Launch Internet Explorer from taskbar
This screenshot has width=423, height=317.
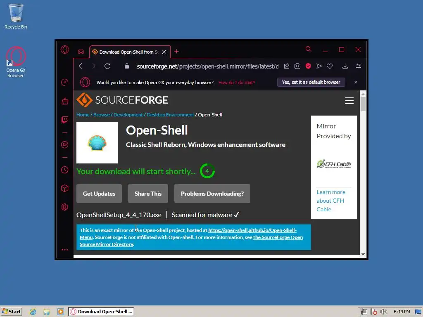(x=33, y=312)
